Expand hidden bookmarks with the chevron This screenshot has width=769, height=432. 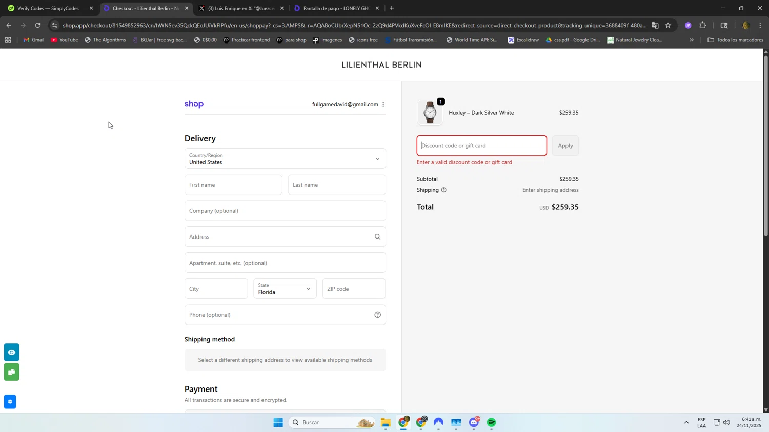[691, 40]
